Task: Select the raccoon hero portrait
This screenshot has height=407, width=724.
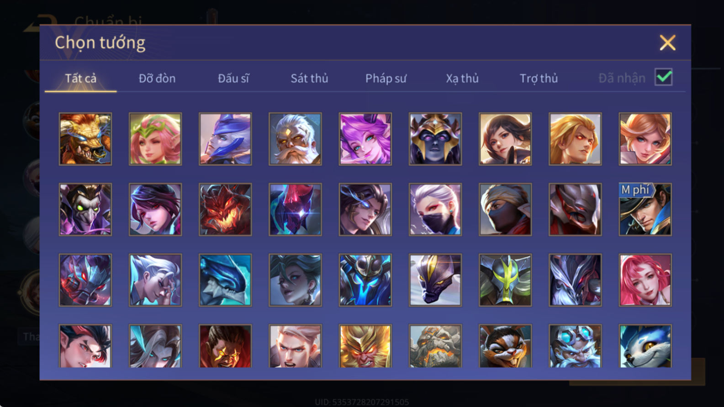Action: (x=505, y=346)
